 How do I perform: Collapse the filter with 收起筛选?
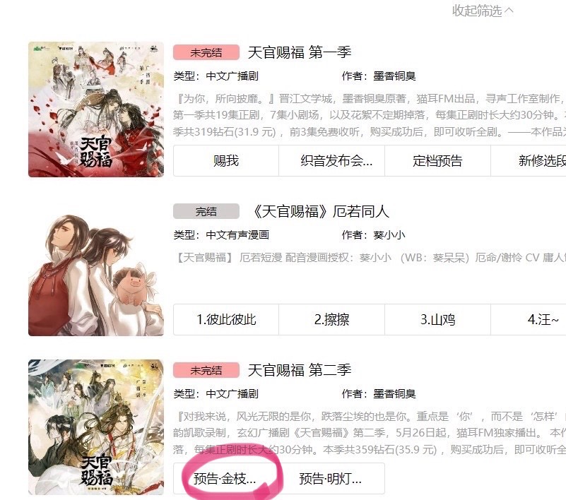pyautogui.click(x=482, y=11)
